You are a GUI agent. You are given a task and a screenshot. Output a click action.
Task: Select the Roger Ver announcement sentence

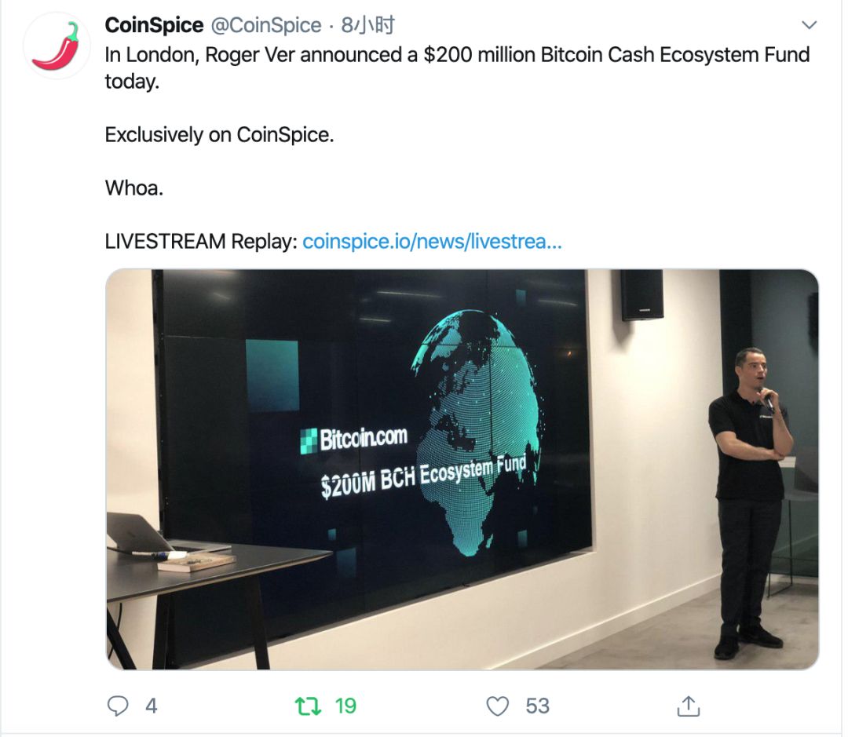(457, 68)
